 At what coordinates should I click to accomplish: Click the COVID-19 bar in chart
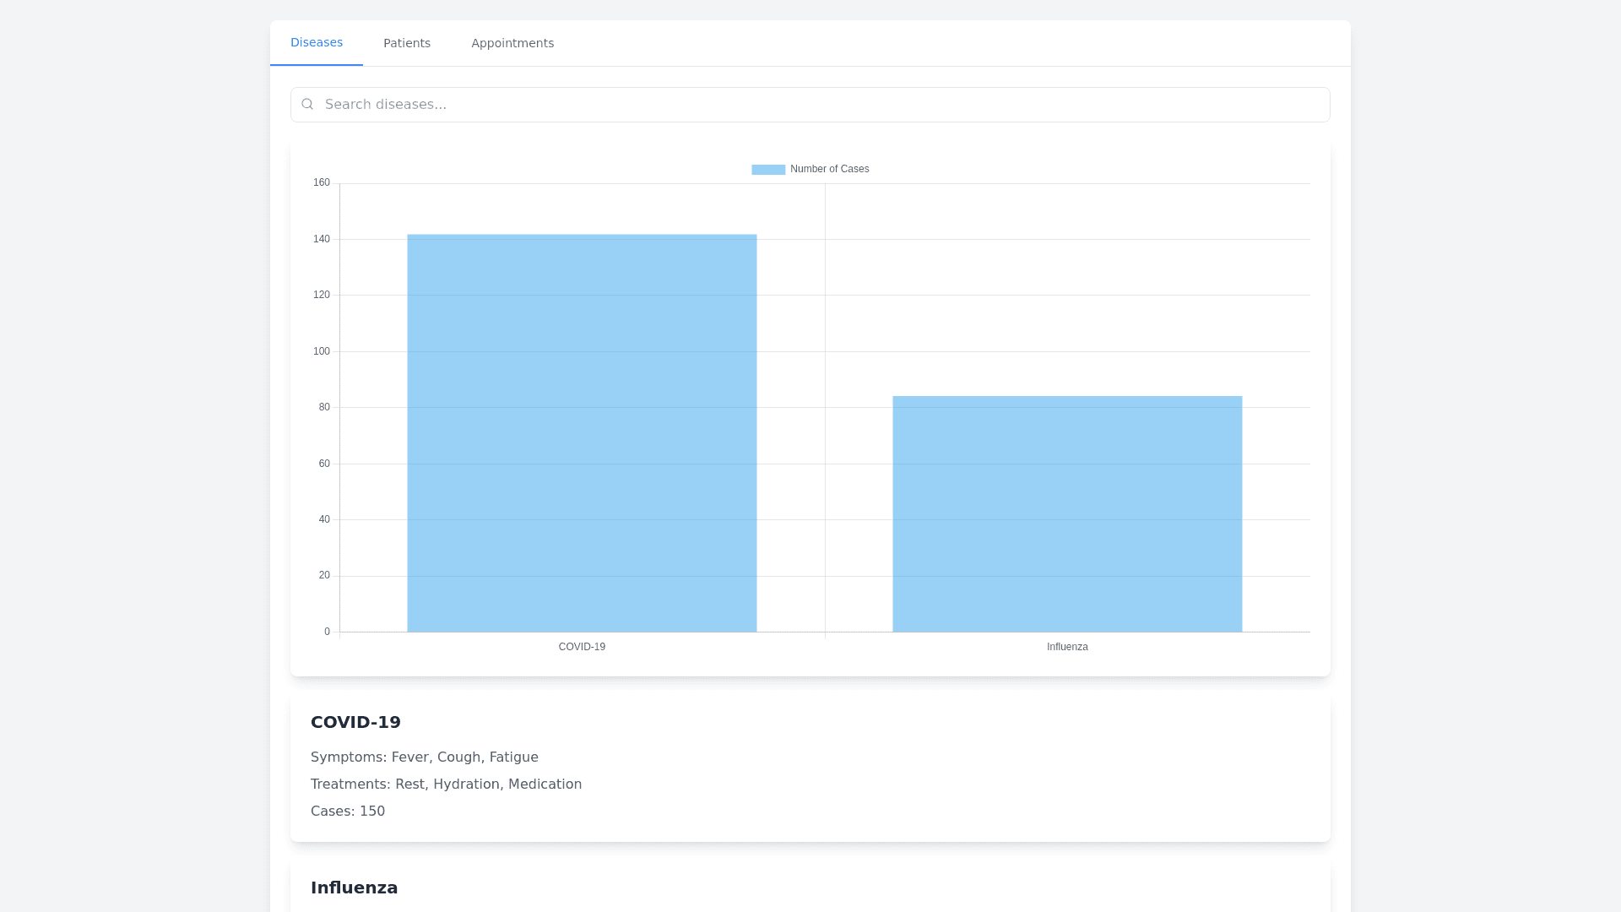(582, 432)
